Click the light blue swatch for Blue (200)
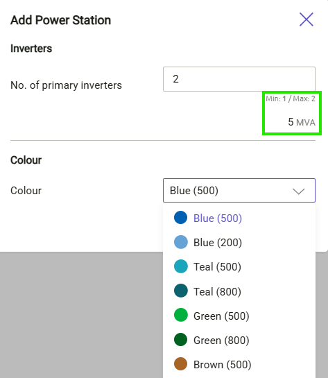The height and width of the screenshot is (378, 328). (x=181, y=242)
